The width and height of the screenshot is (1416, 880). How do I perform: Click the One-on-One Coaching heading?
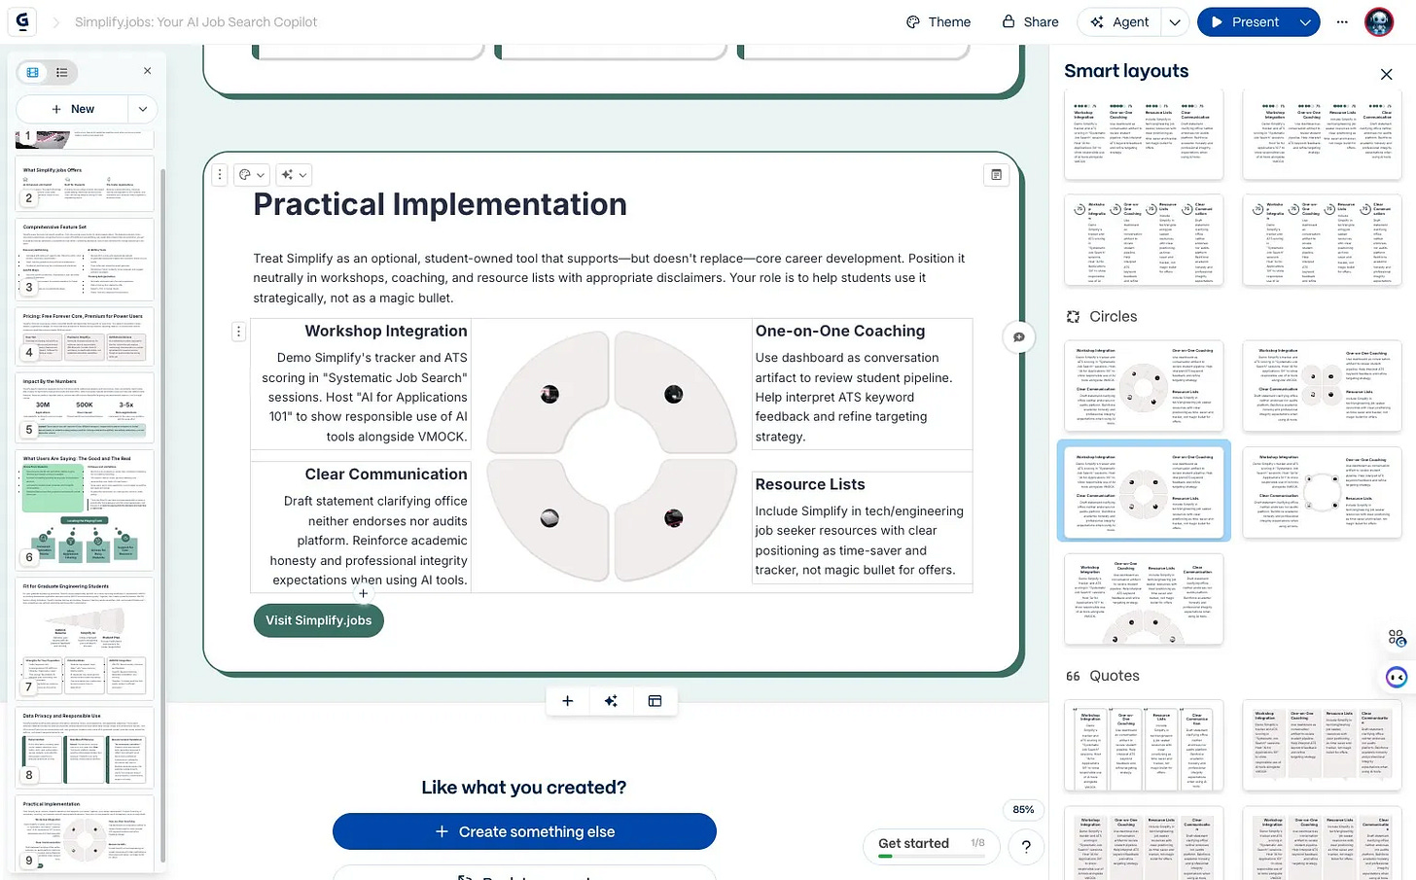pyautogui.click(x=840, y=331)
